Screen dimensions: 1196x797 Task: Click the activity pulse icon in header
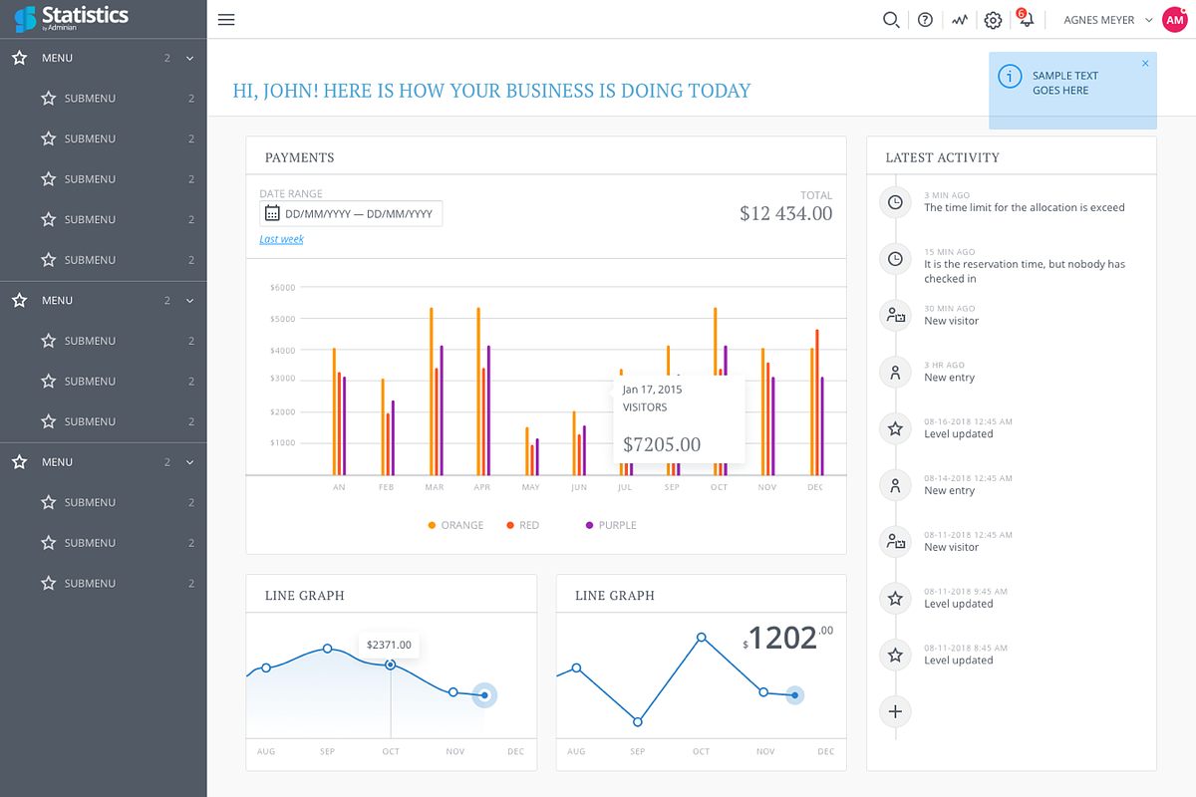959,20
